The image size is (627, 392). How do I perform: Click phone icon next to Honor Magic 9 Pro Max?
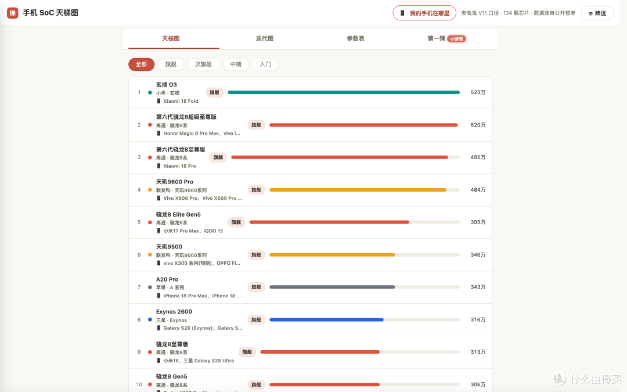pos(158,133)
